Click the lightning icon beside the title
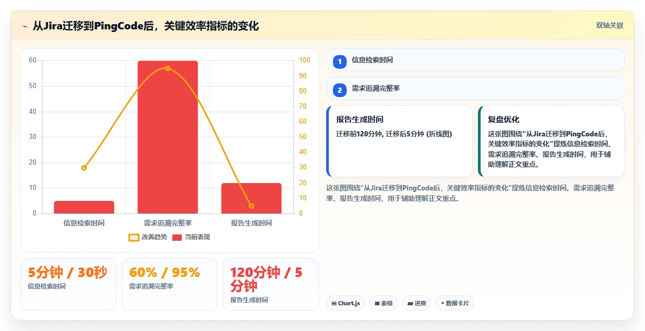Viewport: 645px width, 331px height. (x=25, y=26)
